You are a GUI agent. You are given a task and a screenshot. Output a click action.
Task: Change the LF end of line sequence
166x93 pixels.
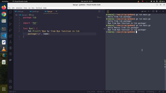coord(113,92)
